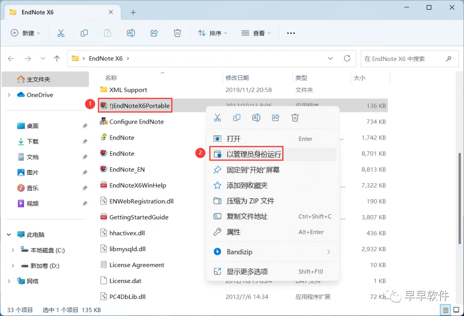Open the Sort (排序) dropdown
The width and height of the screenshot is (464, 316).
[x=213, y=33]
